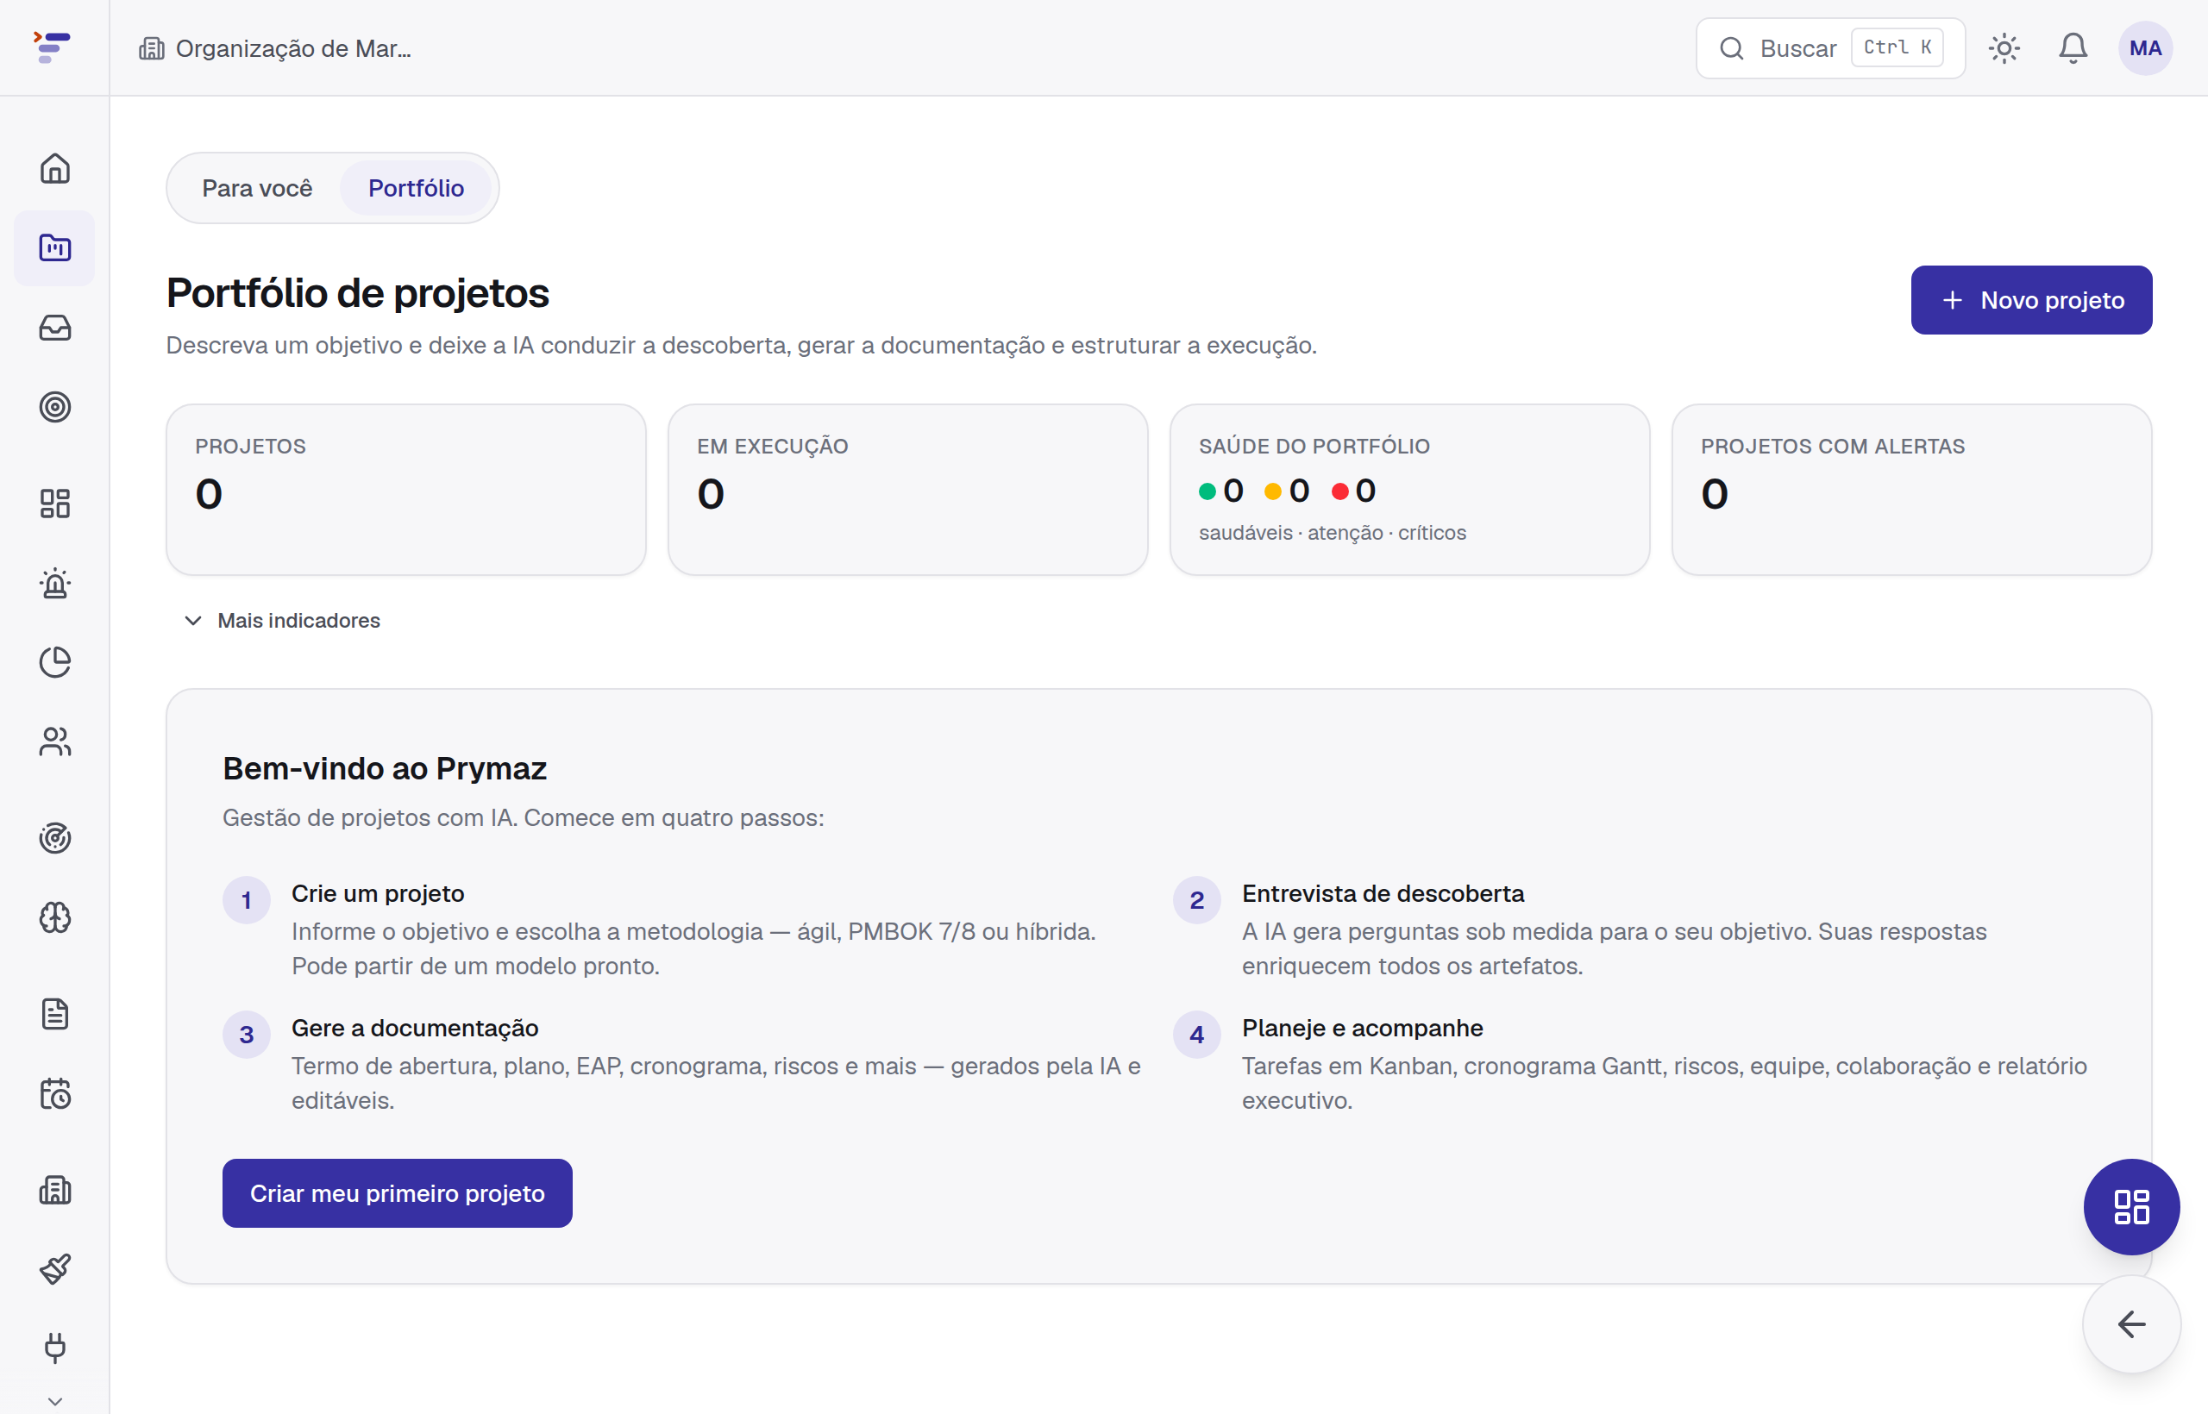
Task: Click the Ctrl K shortcut badge
Action: 1897,47
